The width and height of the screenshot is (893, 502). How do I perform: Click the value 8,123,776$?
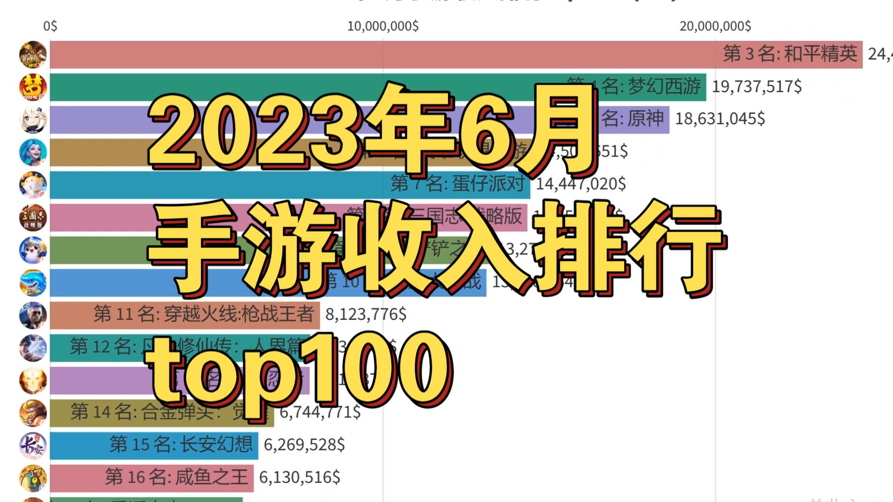point(366,315)
